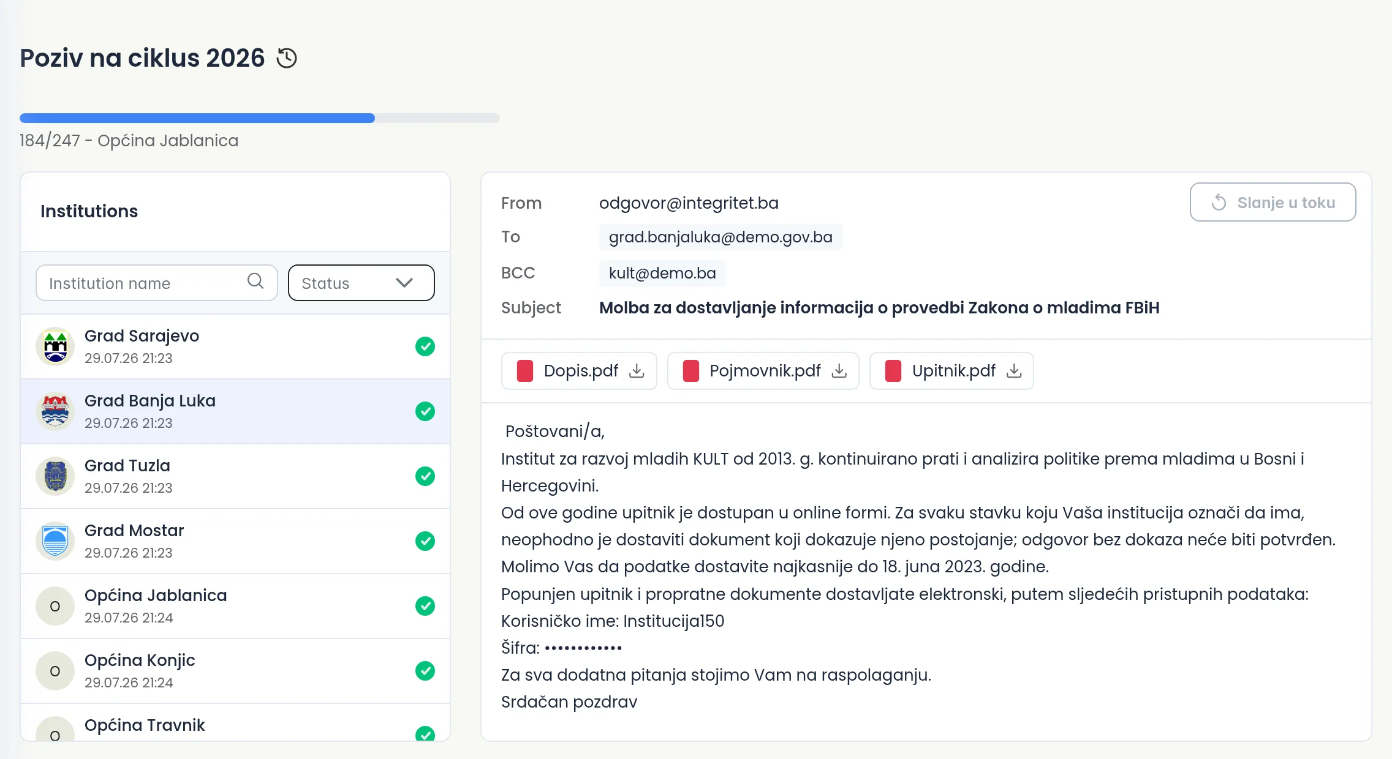Image resolution: width=1392 pixels, height=759 pixels.
Task: Click Grad Sarajevo timestamp 29.07.26 21:23
Action: 129,358
